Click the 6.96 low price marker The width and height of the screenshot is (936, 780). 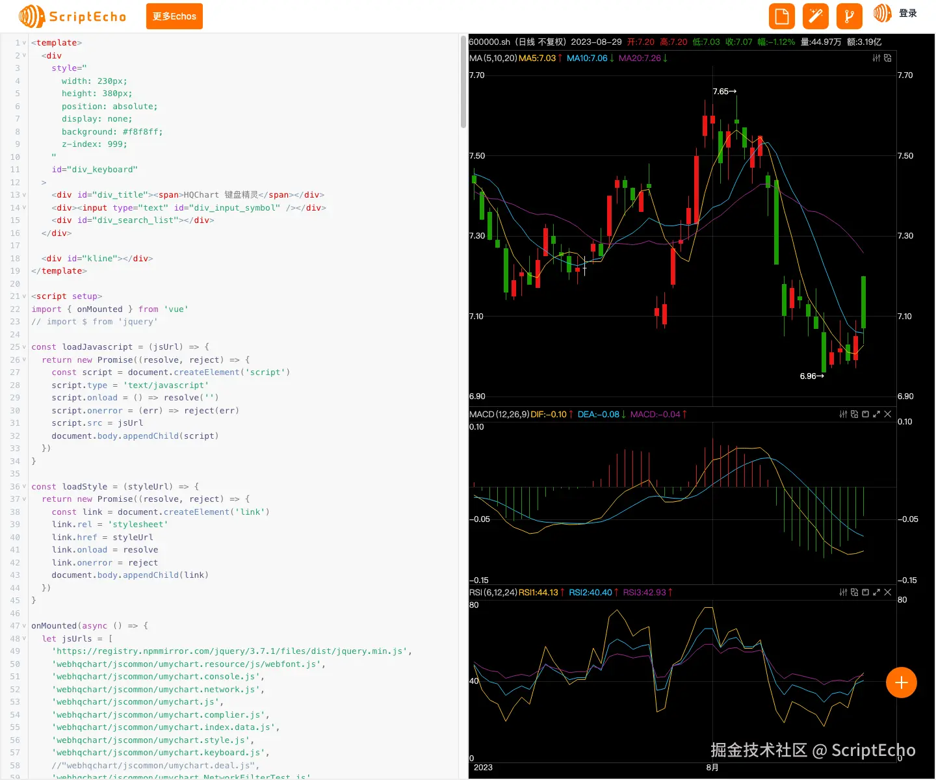pos(812,376)
